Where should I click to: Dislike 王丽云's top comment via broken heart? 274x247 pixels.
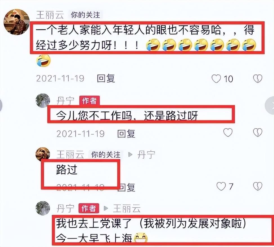point(258,79)
